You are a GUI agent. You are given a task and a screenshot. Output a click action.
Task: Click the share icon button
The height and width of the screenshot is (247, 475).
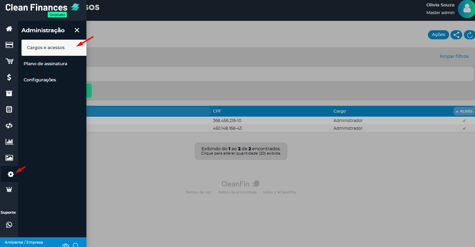point(456,35)
